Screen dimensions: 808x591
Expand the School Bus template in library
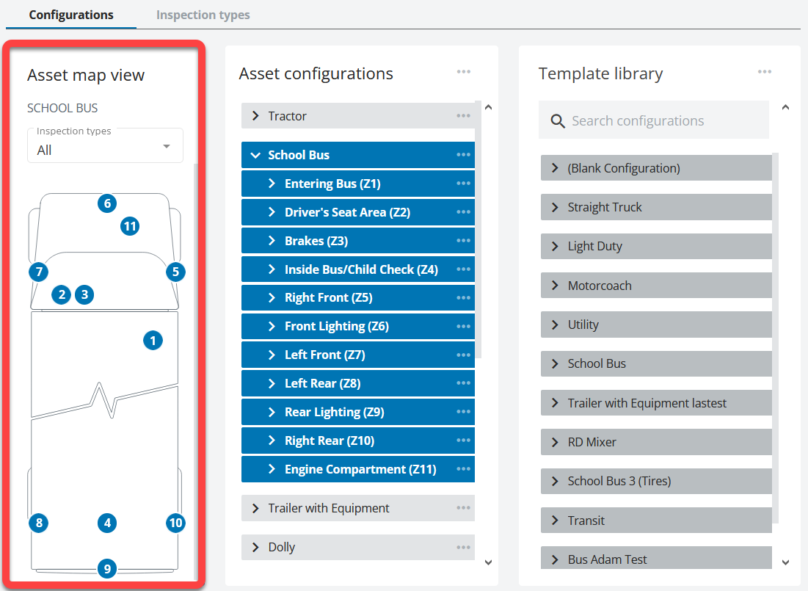(x=555, y=363)
